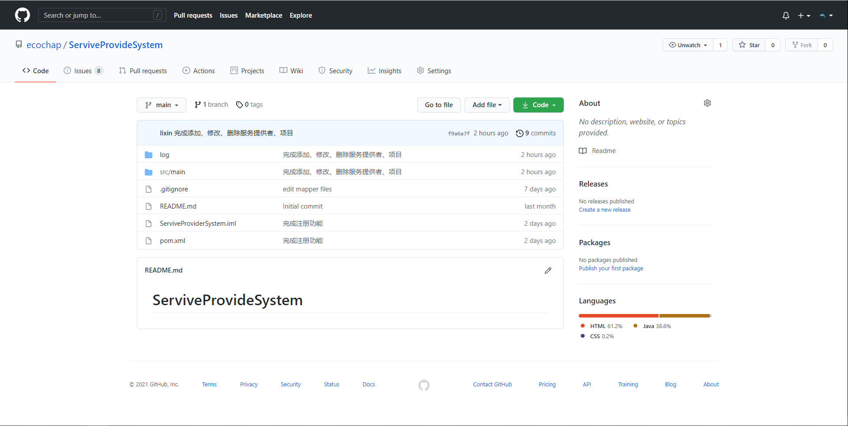The width and height of the screenshot is (848, 426).
Task: Go to GitHub home via Octocat logo
Action: (23, 15)
